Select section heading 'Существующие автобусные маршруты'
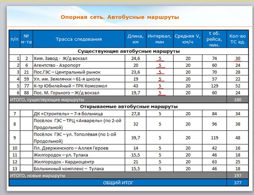 coord(129,51)
